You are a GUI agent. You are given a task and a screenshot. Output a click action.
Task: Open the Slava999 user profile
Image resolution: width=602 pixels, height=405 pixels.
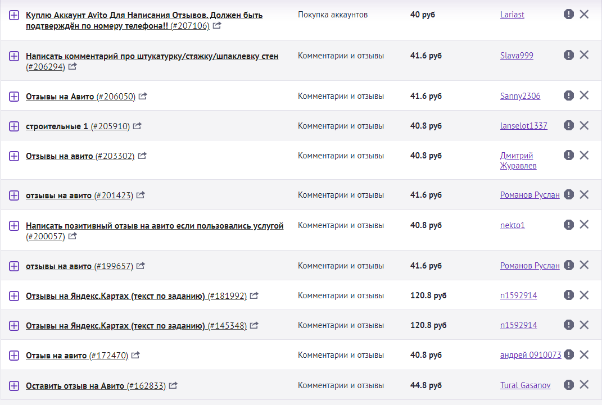click(x=517, y=56)
